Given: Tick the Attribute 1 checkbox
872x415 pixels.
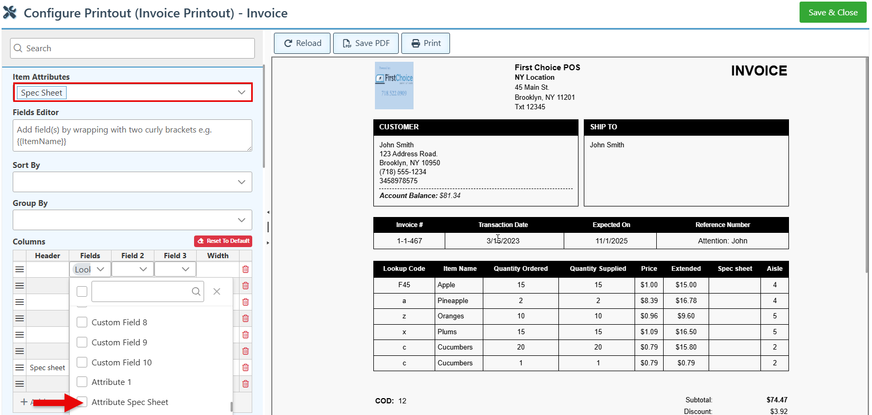Looking at the screenshot, I should click(x=82, y=382).
